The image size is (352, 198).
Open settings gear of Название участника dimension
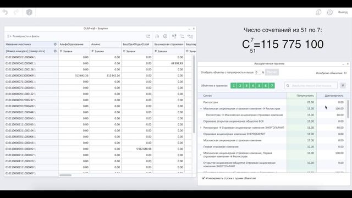55,44
